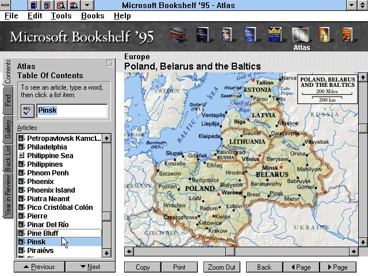Switch to the Contents tab

(x=7, y=72)
